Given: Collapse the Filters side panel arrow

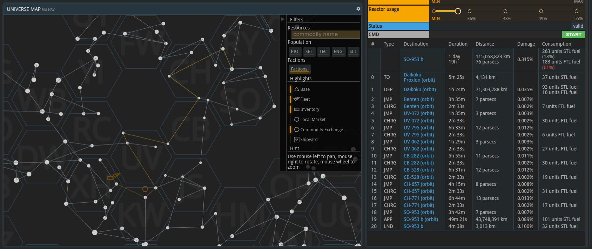Looking at the screenshot, I should 283,19.
